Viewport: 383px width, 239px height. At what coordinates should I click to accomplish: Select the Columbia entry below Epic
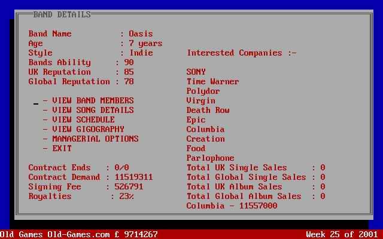pos(205,129)
